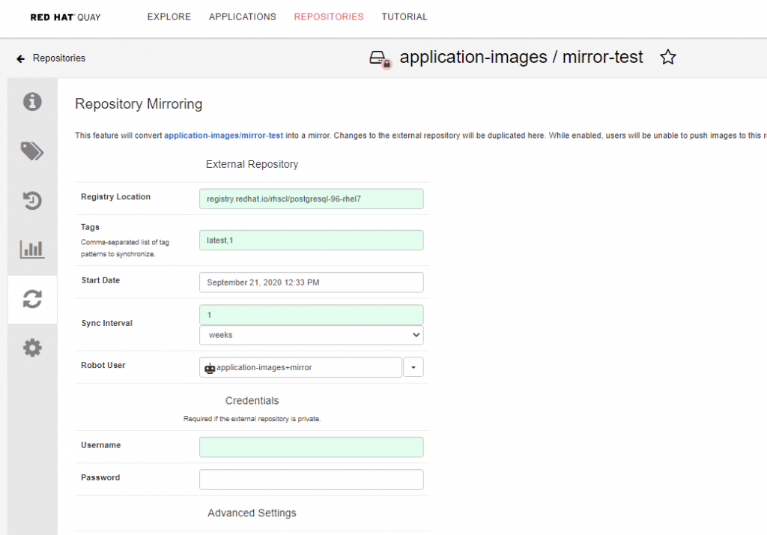The image size is (767, 535).
Task: Click the back arrow to Repositories
Action: coord(21,58)
